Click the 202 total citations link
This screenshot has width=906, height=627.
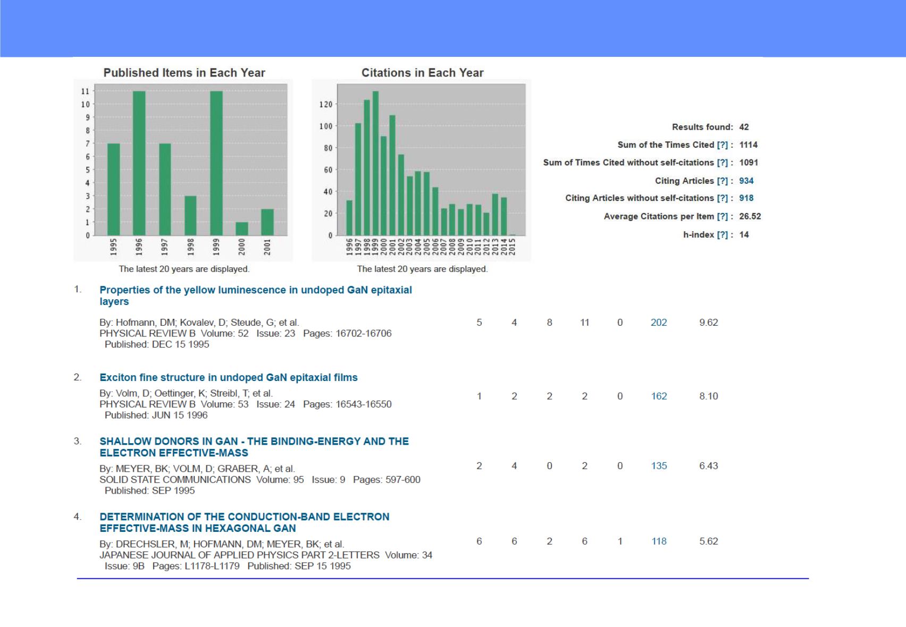[x=659, y=323]
